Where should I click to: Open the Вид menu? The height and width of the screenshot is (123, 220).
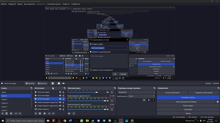[x=20, y=4]
